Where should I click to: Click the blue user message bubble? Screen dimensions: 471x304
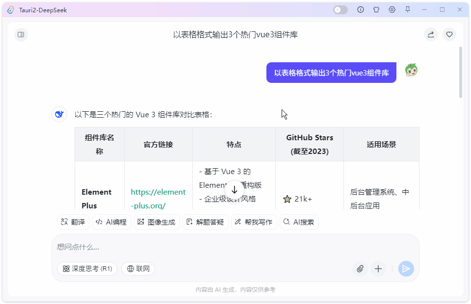pos(331,73)
